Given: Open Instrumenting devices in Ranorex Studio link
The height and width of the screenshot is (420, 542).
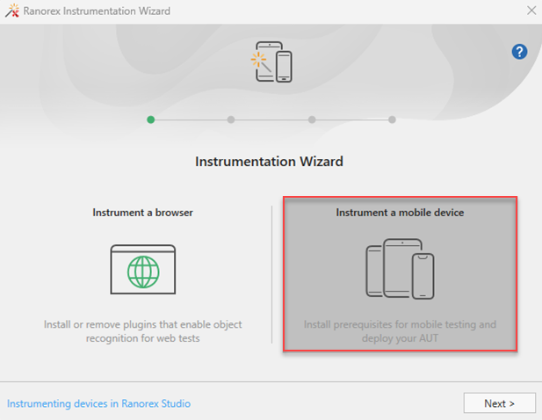Looking at the screenshot, I should [99, 403].
